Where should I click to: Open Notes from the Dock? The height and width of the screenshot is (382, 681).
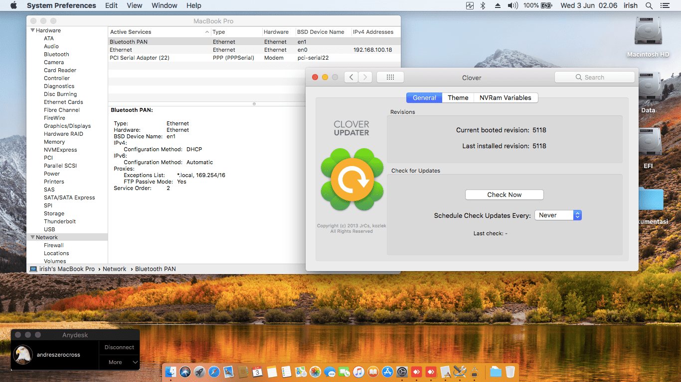coord(272,372)
